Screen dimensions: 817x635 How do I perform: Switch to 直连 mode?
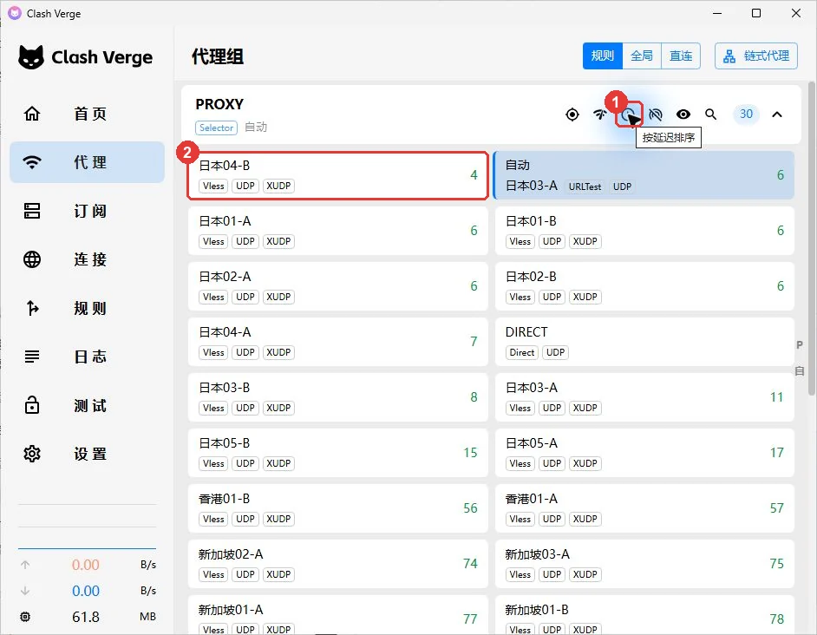point(681,56)
